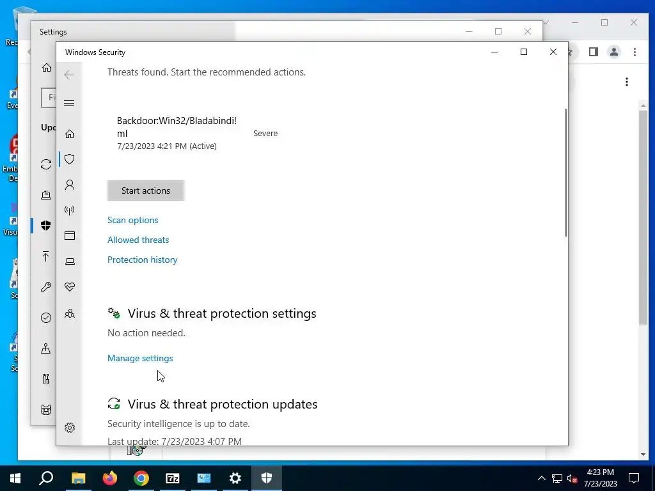655x491 pixels.
Task: Open Allowed threats link
Action: coord(138,240)
